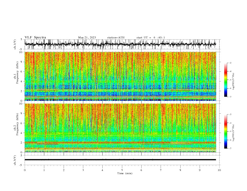Click the ch.1 voltage waveform trace
The width and height of the screenshot is (247, 191).
120,44
